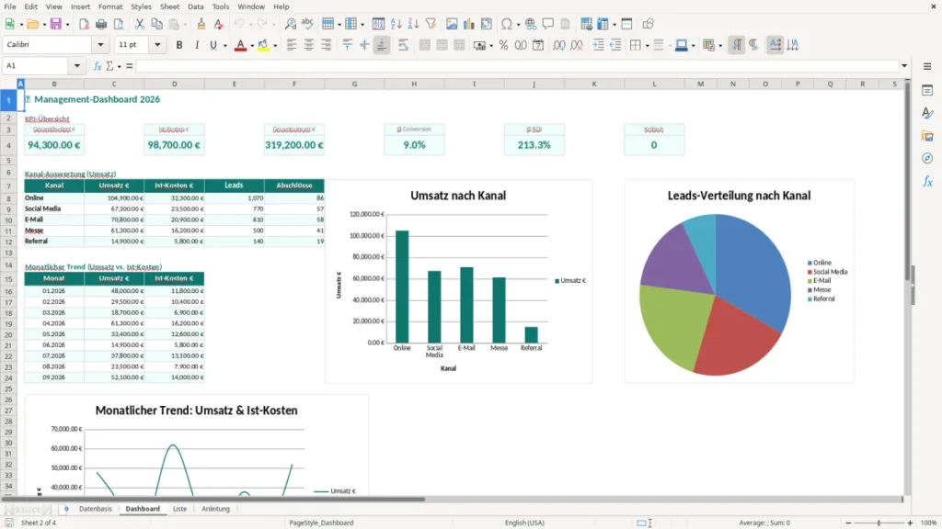Toggle Wrap Text

point(403,45)
